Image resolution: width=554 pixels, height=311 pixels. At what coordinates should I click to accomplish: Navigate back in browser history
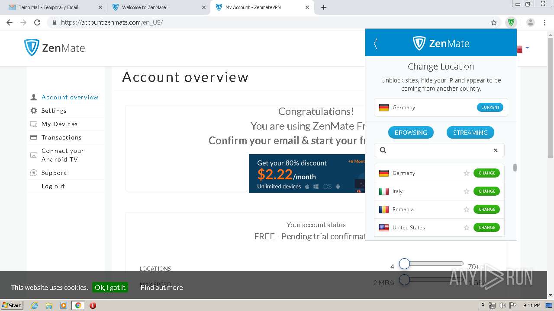pyautogui.click(x=10, y=22)
